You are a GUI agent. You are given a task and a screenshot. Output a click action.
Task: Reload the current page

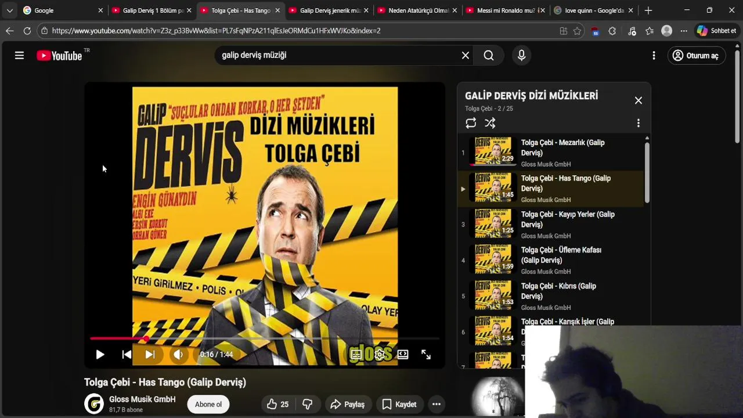27,31
